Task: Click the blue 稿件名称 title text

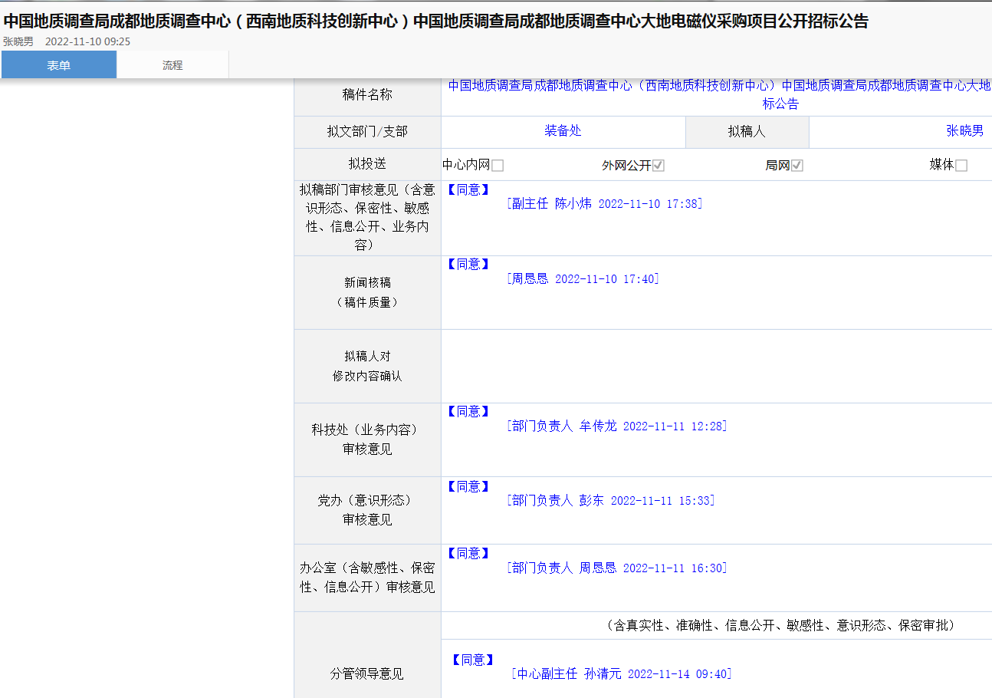Action: point(718,94)
